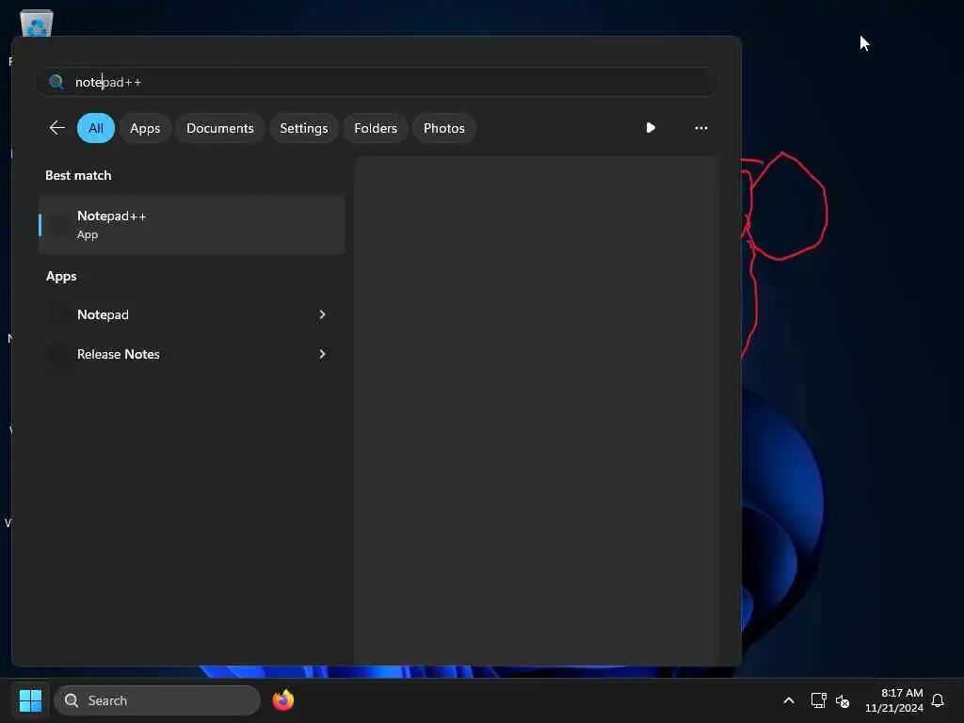Select the Recycle Bin desktop icon

tap(37, 24)
